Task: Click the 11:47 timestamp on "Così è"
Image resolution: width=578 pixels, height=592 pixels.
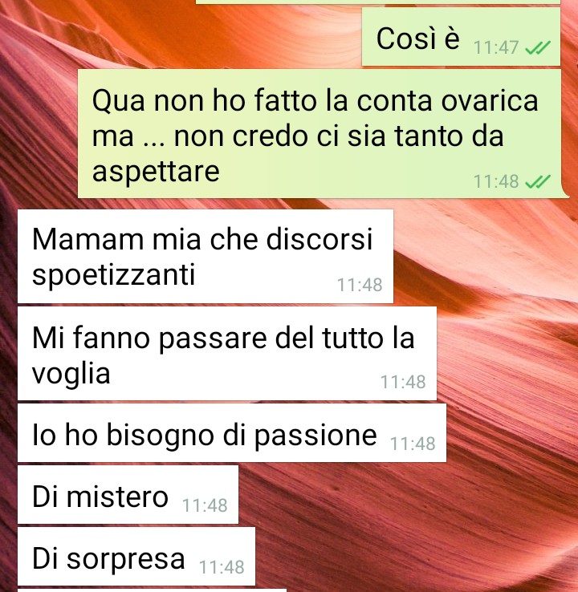Action: (496, 48)
